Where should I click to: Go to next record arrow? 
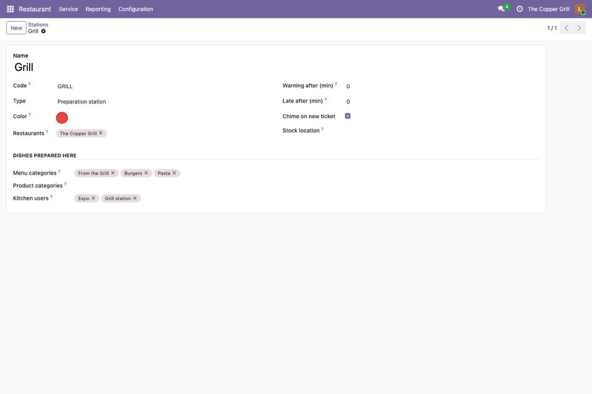tap(579, 28)
